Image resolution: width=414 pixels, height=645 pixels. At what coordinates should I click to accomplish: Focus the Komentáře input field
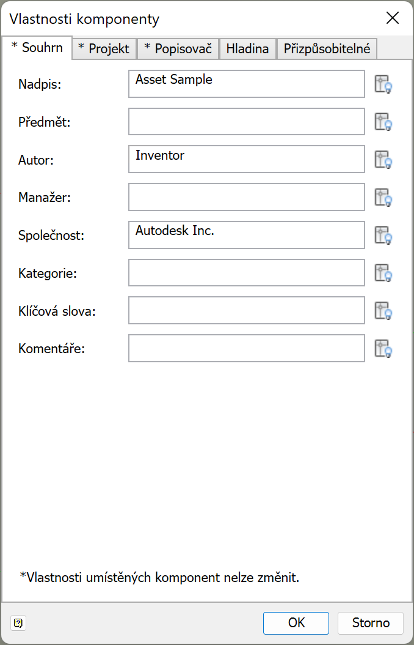click(246, 349)
